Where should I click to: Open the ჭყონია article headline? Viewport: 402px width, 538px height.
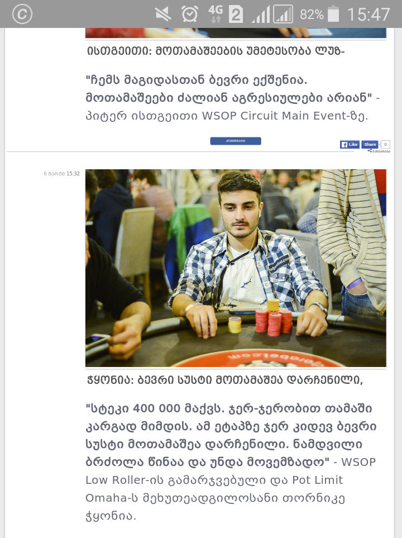[224, 380]
